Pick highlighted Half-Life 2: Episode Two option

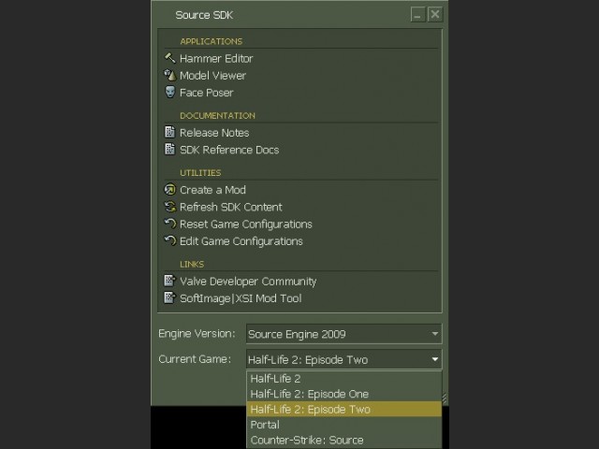click(343, 410)
